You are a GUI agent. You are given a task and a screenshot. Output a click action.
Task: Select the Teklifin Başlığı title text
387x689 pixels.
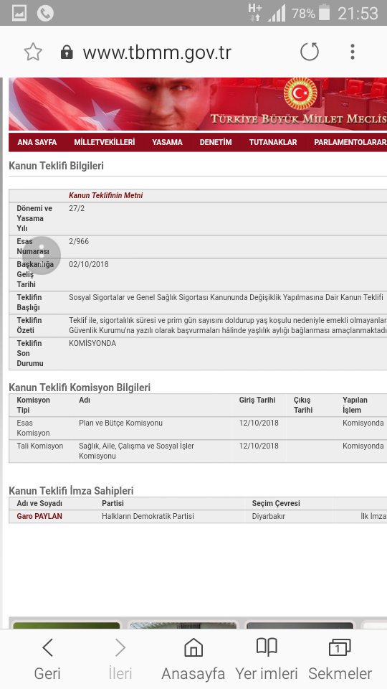click(226, 297)
